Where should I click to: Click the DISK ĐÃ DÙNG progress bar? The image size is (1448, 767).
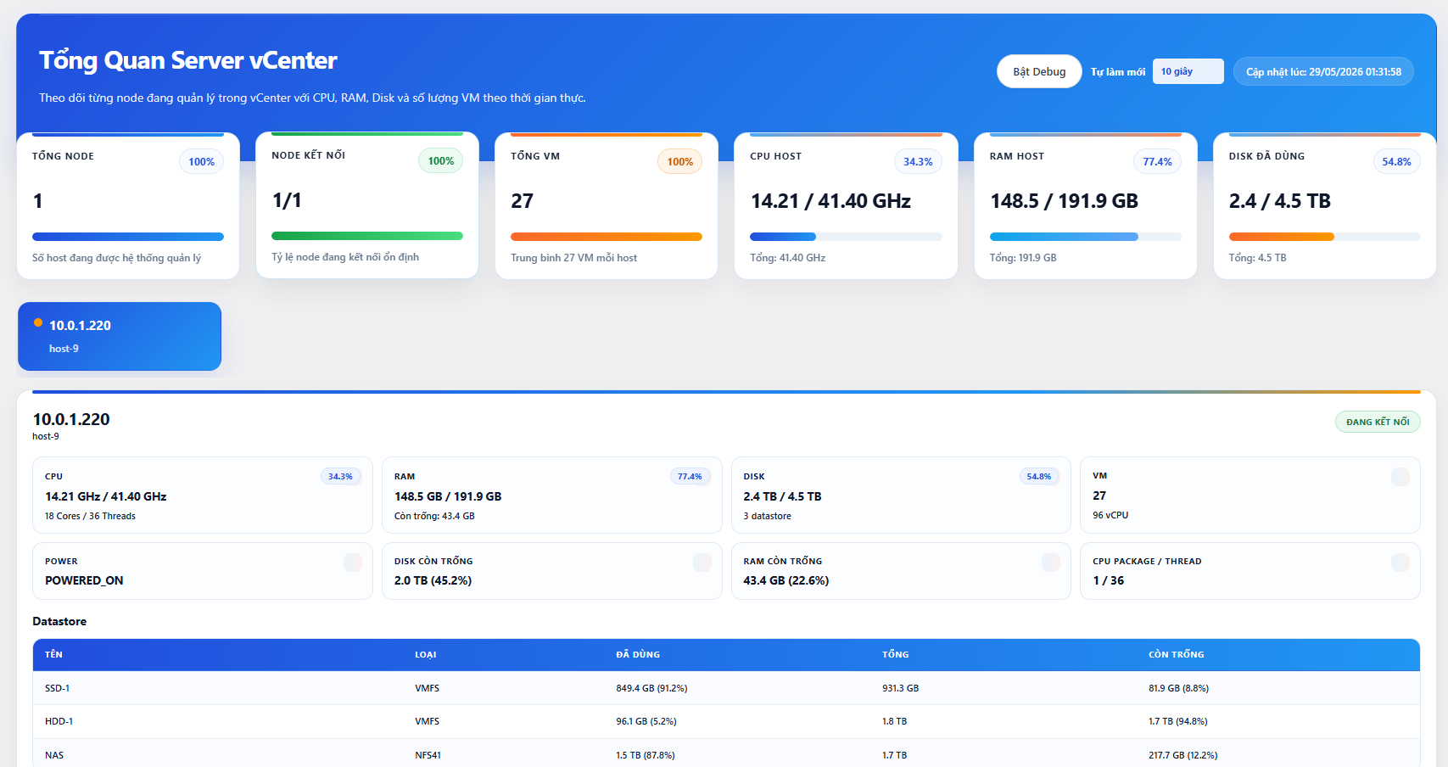(x=1324, y=237)
